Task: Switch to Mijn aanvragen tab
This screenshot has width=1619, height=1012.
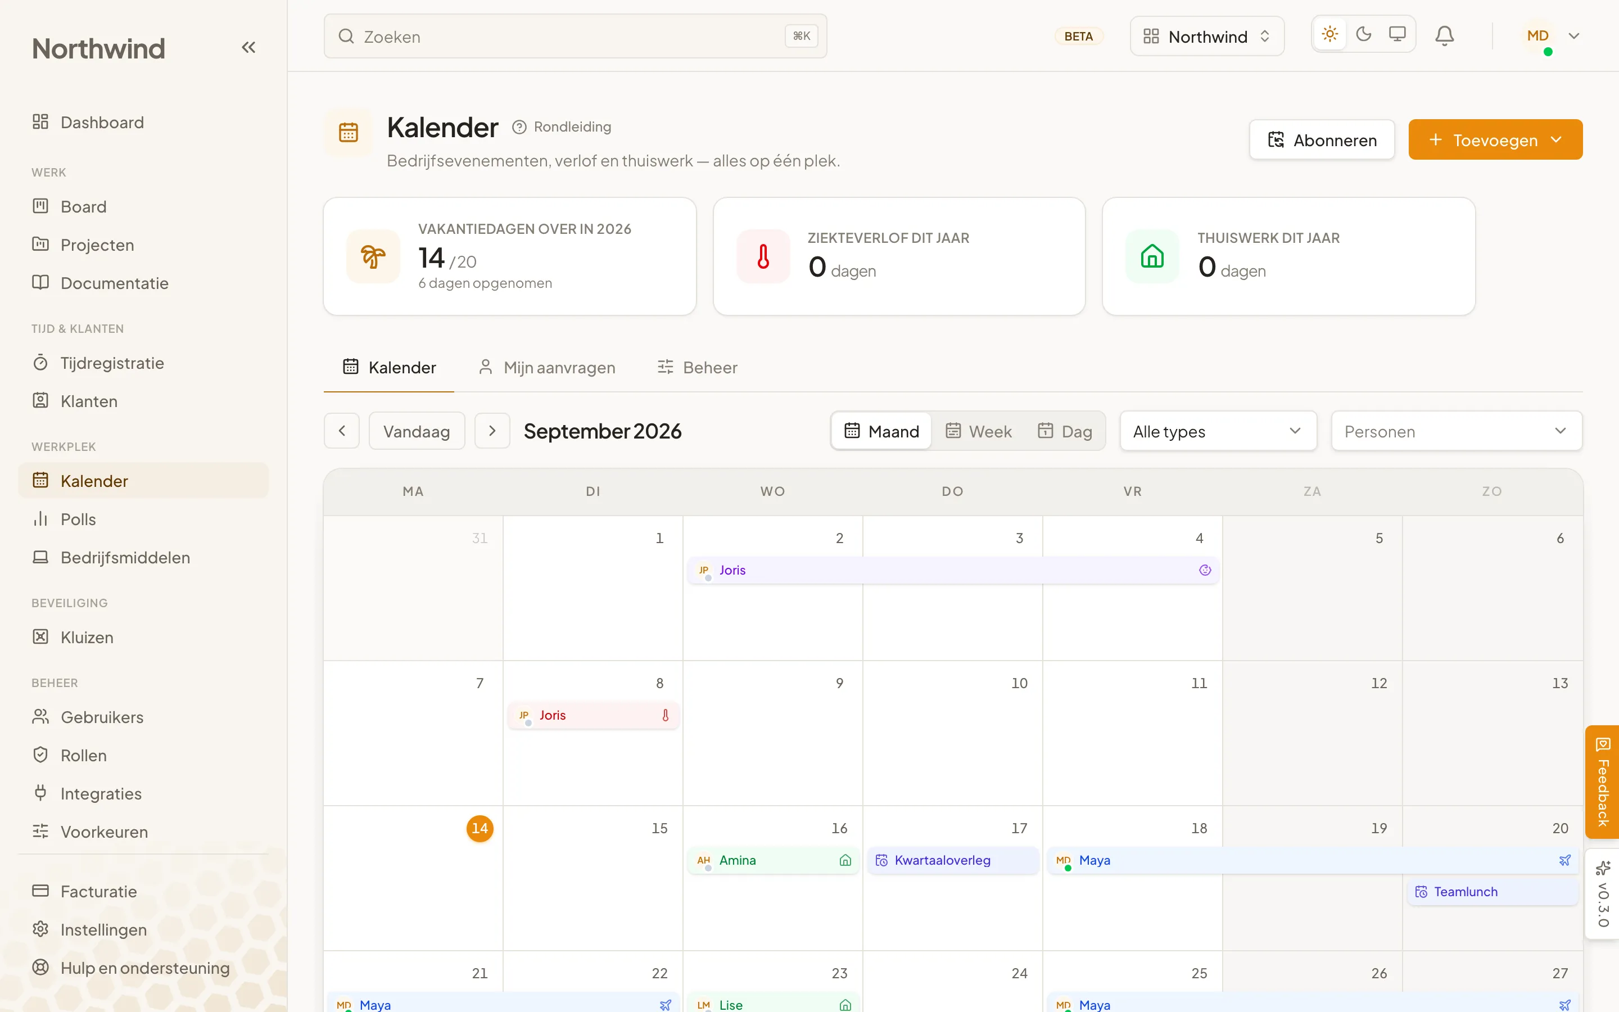Action: (x=546, y=368)
